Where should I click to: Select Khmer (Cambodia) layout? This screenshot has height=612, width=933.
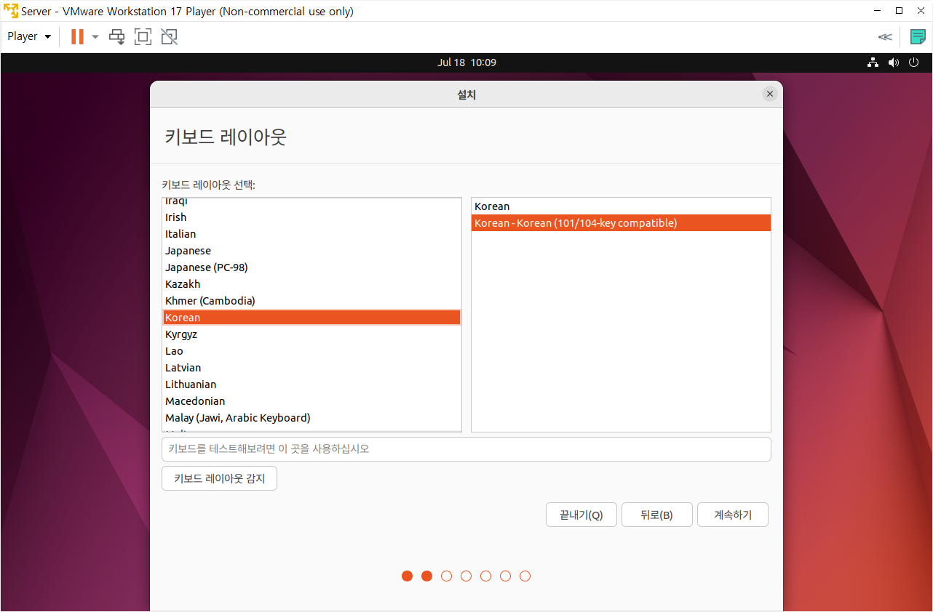tap(311, 301)
